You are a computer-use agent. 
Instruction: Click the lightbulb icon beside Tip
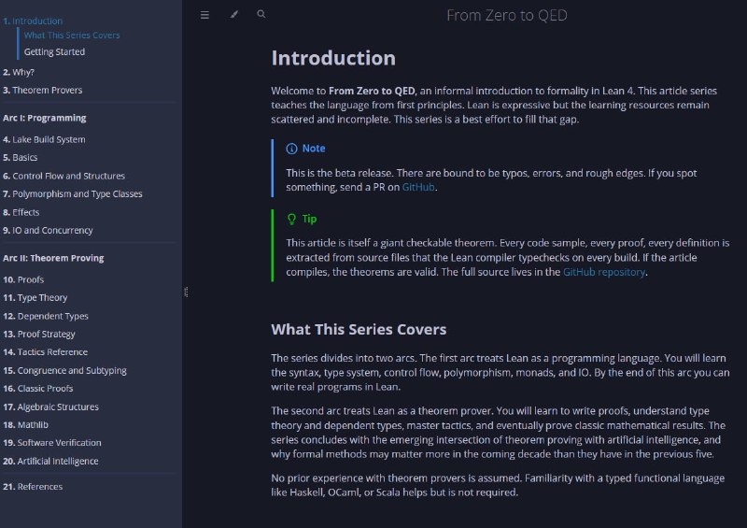[x=291, y=219]
